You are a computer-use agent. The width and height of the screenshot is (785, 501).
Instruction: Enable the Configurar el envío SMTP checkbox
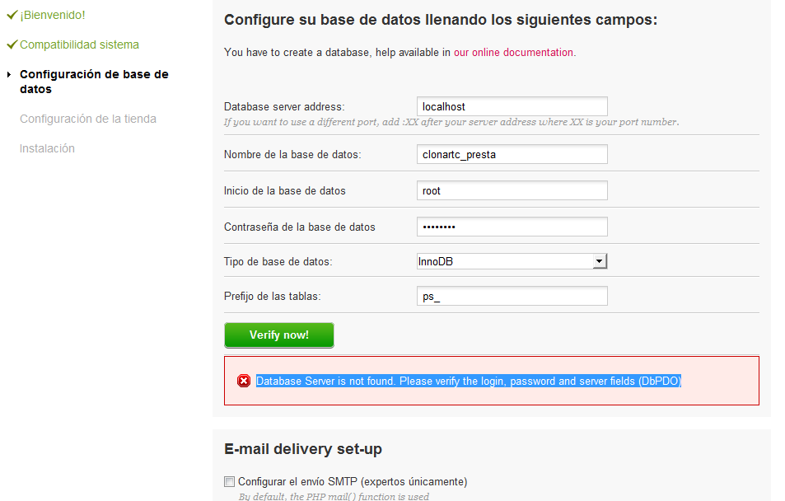pos(229,481)
